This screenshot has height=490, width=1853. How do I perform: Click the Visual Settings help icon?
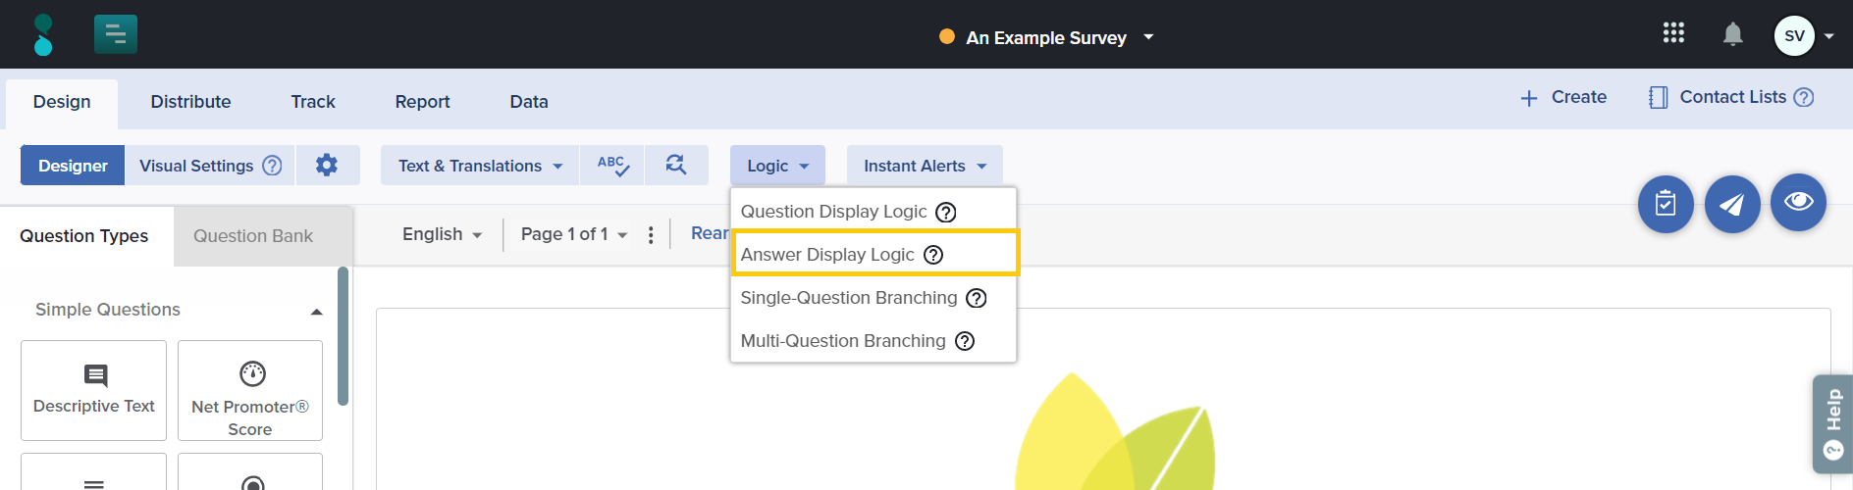[272, 166]
